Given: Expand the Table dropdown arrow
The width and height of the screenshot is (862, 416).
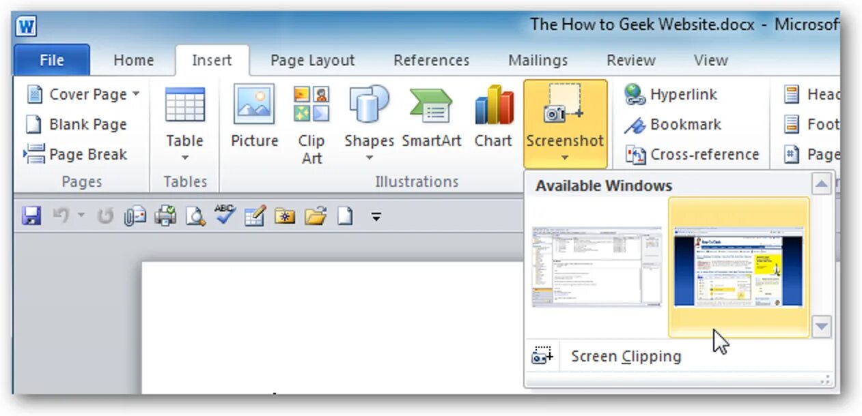Looking at the screenshot, I should (x=185, y=158).
